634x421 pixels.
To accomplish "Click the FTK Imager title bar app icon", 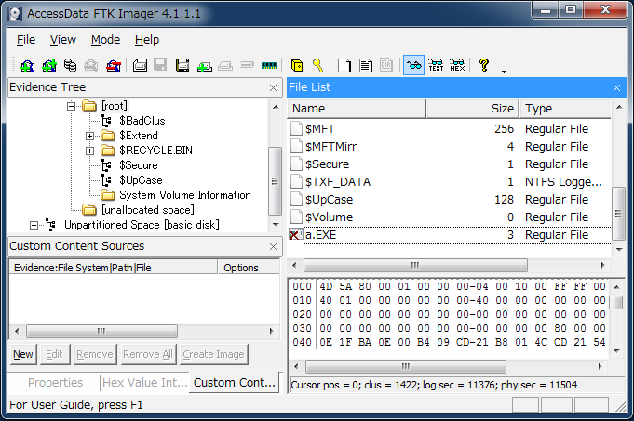I will pyautogui.click(x=16, y=14).
